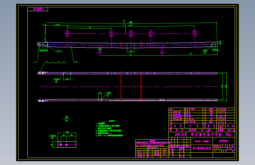Click part balloon number 3 label
255x165 pixels.
(53, 62)
